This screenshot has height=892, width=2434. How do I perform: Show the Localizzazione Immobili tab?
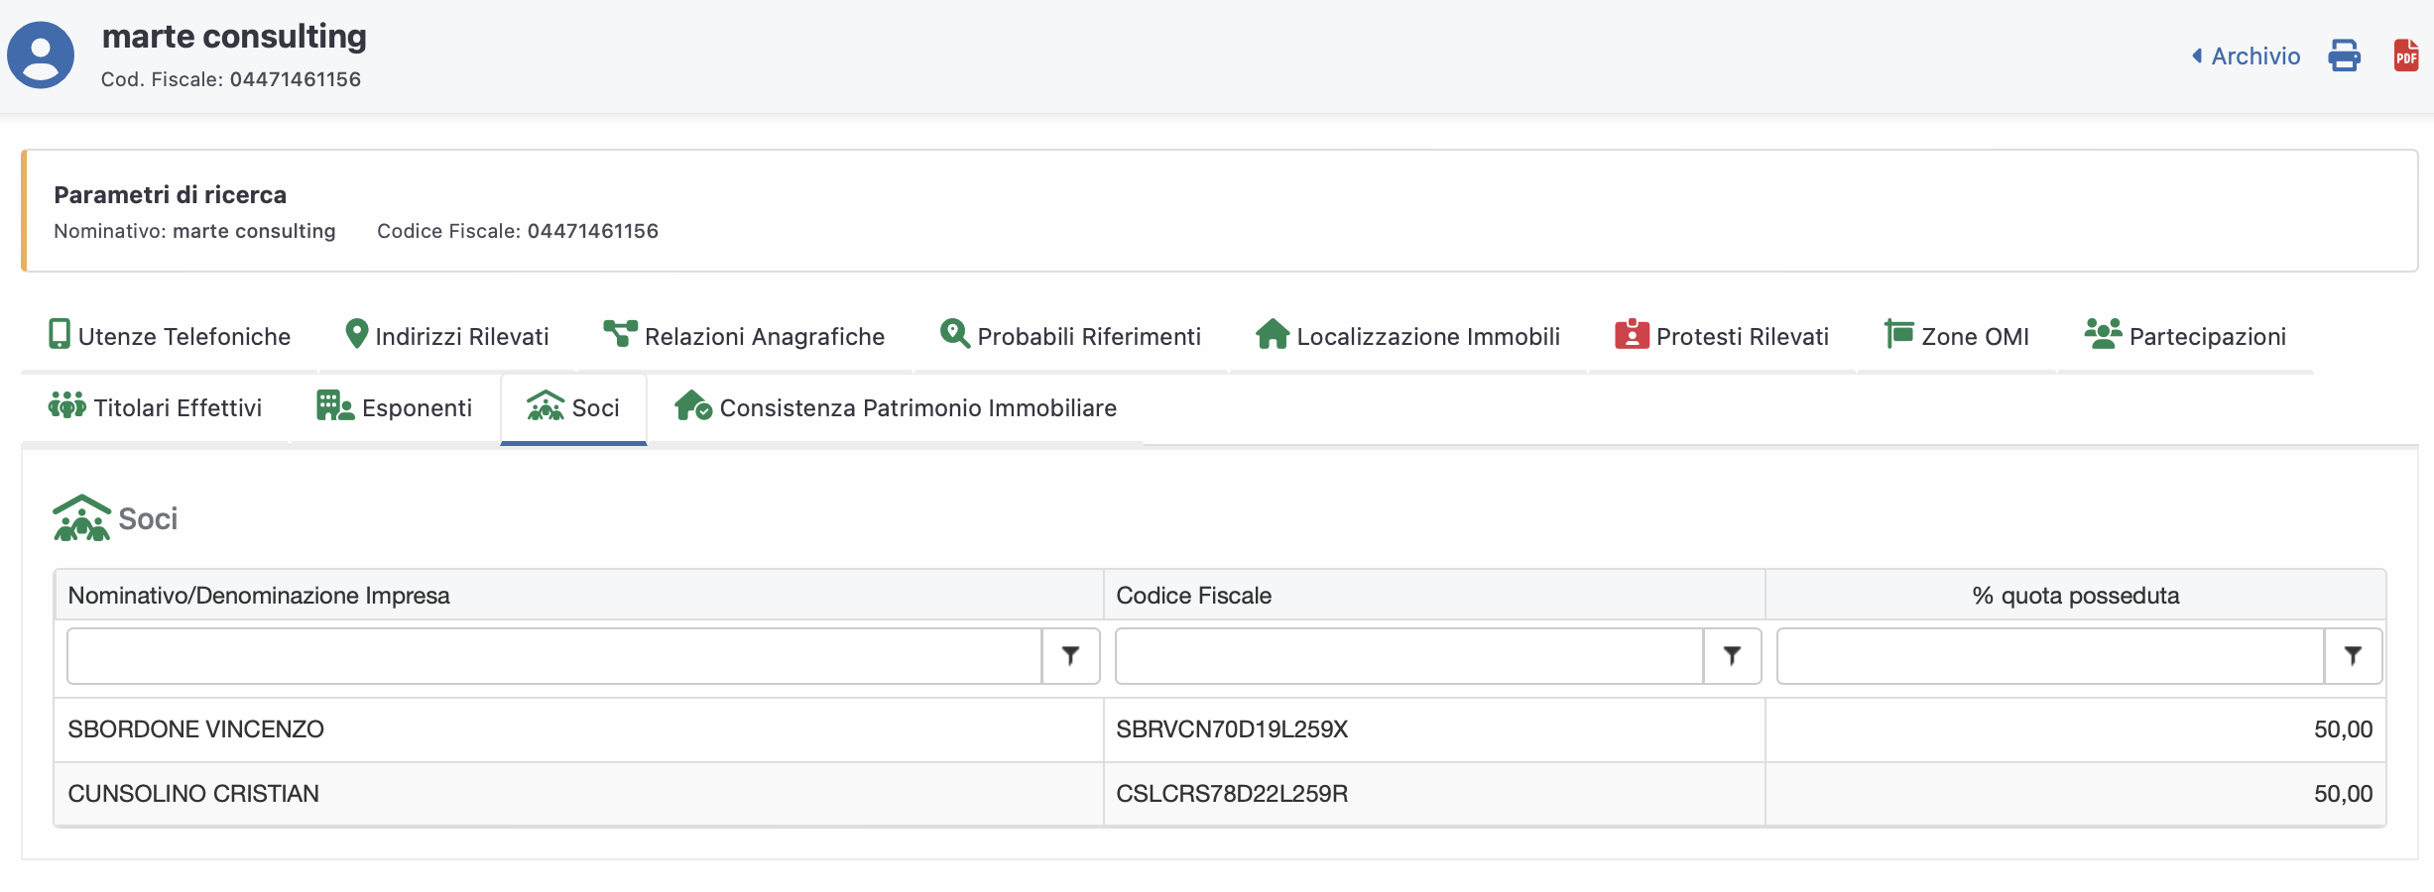pos(1407,337)
